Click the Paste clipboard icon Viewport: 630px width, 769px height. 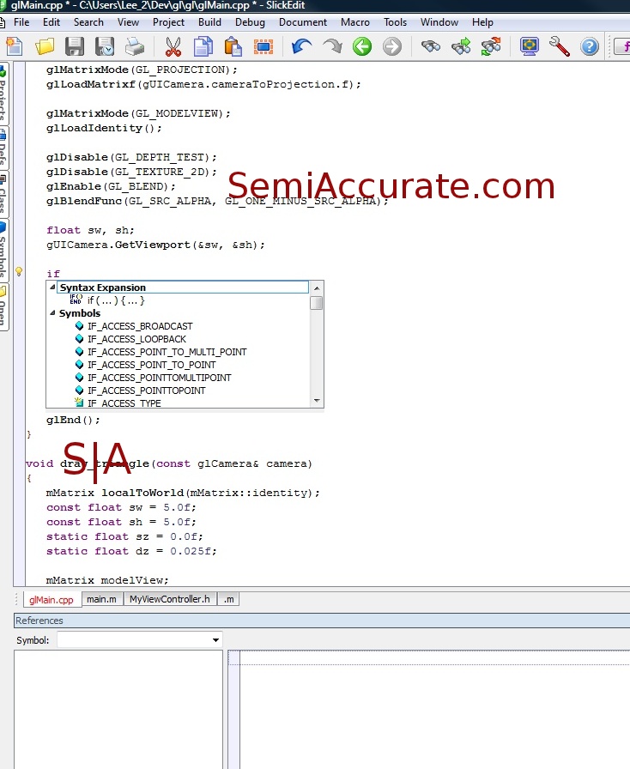point(233,46)
